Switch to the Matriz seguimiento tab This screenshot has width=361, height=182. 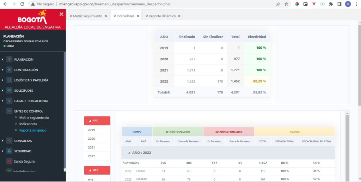pos(87,16)
